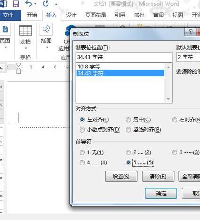Confirm with the 确定 button

click(x=161, y=194)
